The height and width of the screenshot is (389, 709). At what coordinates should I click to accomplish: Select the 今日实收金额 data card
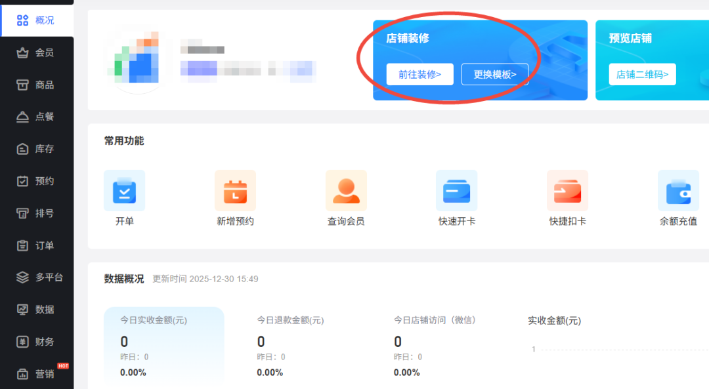164,344
